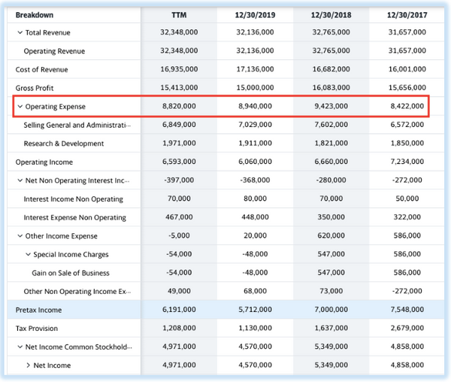Collapse the Special Income Charges chevron
Image resolution: width=451 pixels, height=382 pixels.
pos(28,254)
